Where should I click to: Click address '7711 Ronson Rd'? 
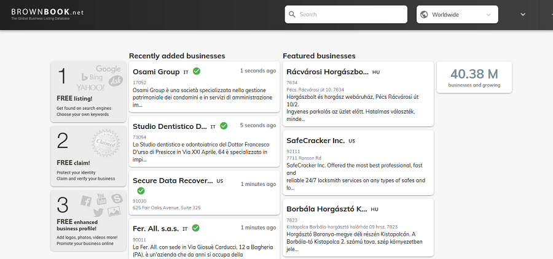(304, 158)
